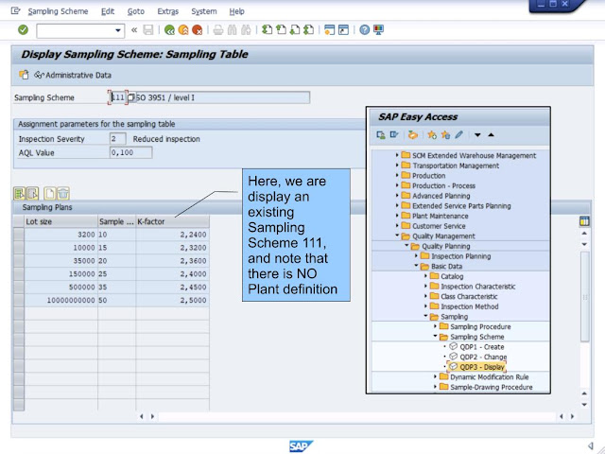Click Change Favorites pencil icon

(458, 134)
